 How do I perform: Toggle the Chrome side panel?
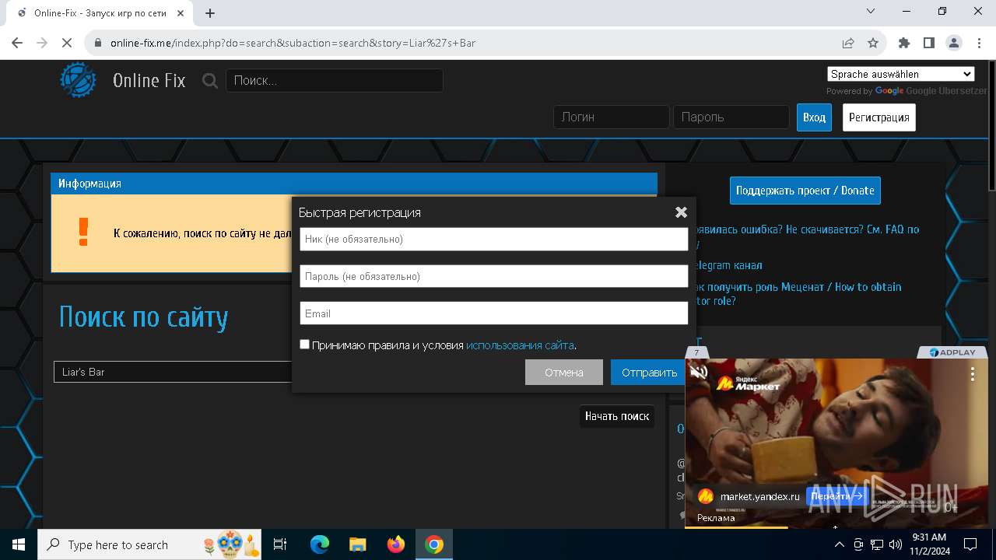(929, 43)
